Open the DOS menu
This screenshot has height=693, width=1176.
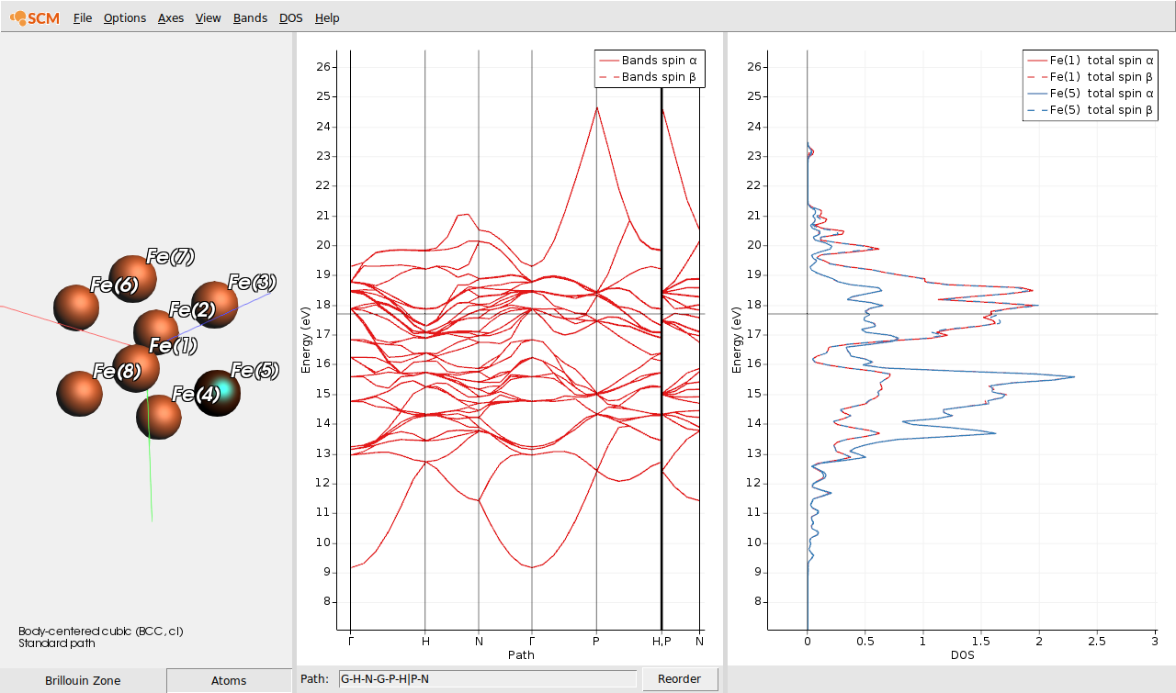(290, 17)
